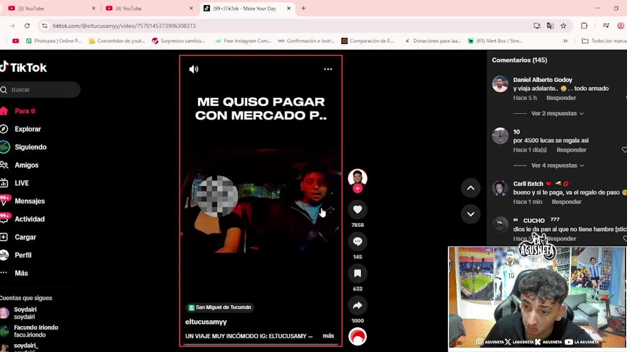This screenshot has height=352, width=627.
Task: Save video with bookmark icon
Action: [x=358, y=273]
